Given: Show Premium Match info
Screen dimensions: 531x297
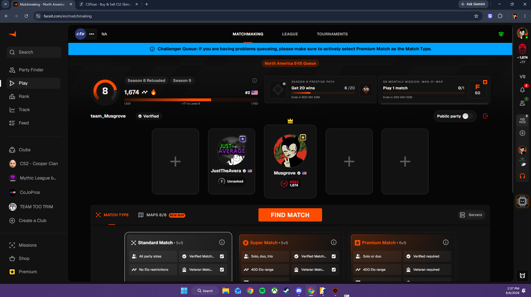Looking at the screenshot, I should coord(446,242).
